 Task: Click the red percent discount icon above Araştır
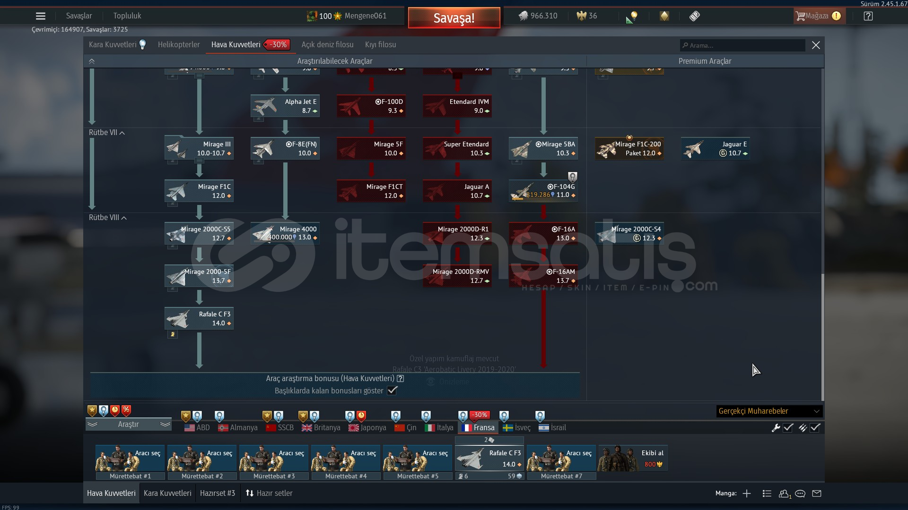click(x=126, y=410)
